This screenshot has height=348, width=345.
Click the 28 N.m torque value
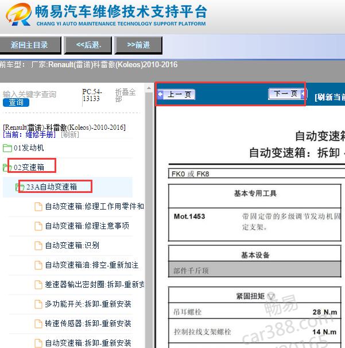pos(325,312)
